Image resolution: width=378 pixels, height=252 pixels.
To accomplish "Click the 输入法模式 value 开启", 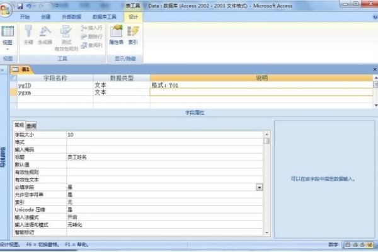I will coord(164,217).
